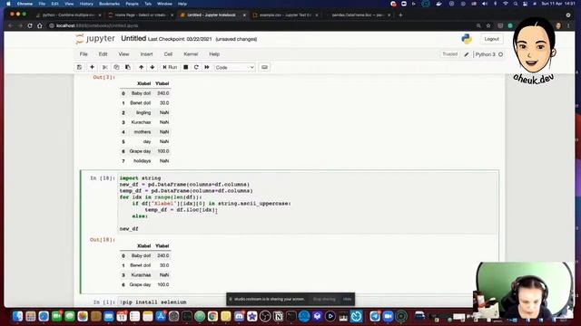
Task: Interrupt the kernel with stop icon
Action: 186,67
